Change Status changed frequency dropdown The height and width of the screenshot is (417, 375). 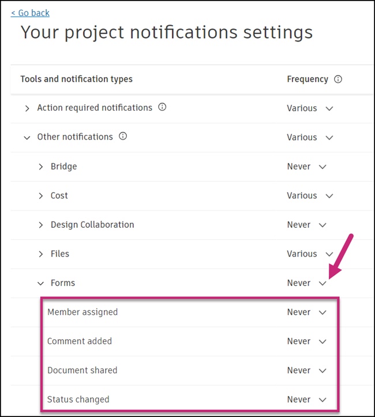[306, 399]
